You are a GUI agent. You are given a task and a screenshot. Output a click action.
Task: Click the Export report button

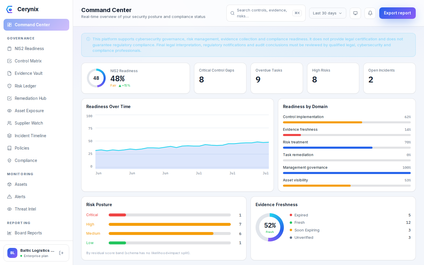[x=397, y=13]
